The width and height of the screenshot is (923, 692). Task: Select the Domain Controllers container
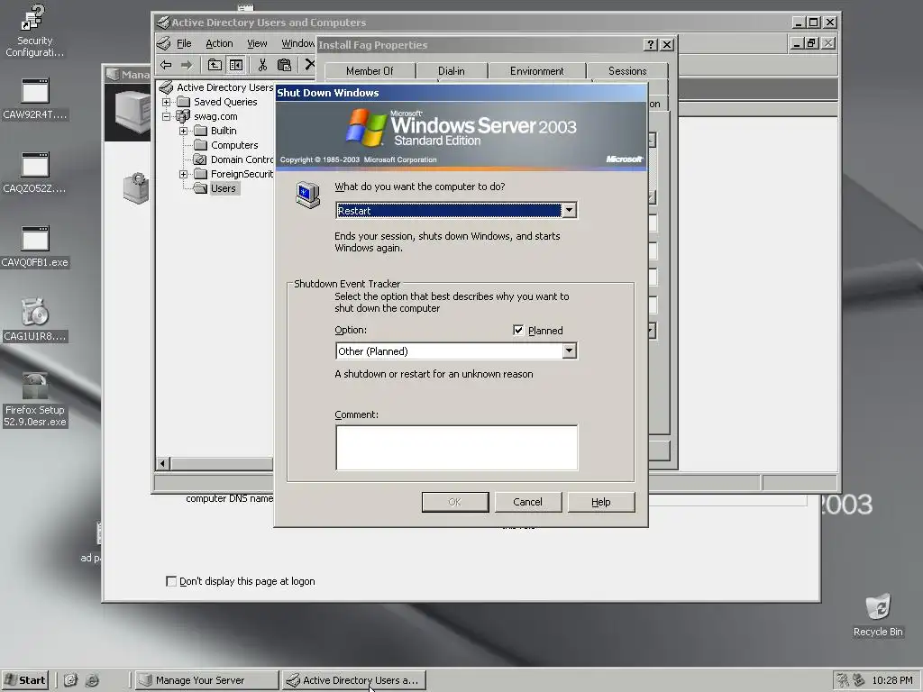(x=233, y=159)
